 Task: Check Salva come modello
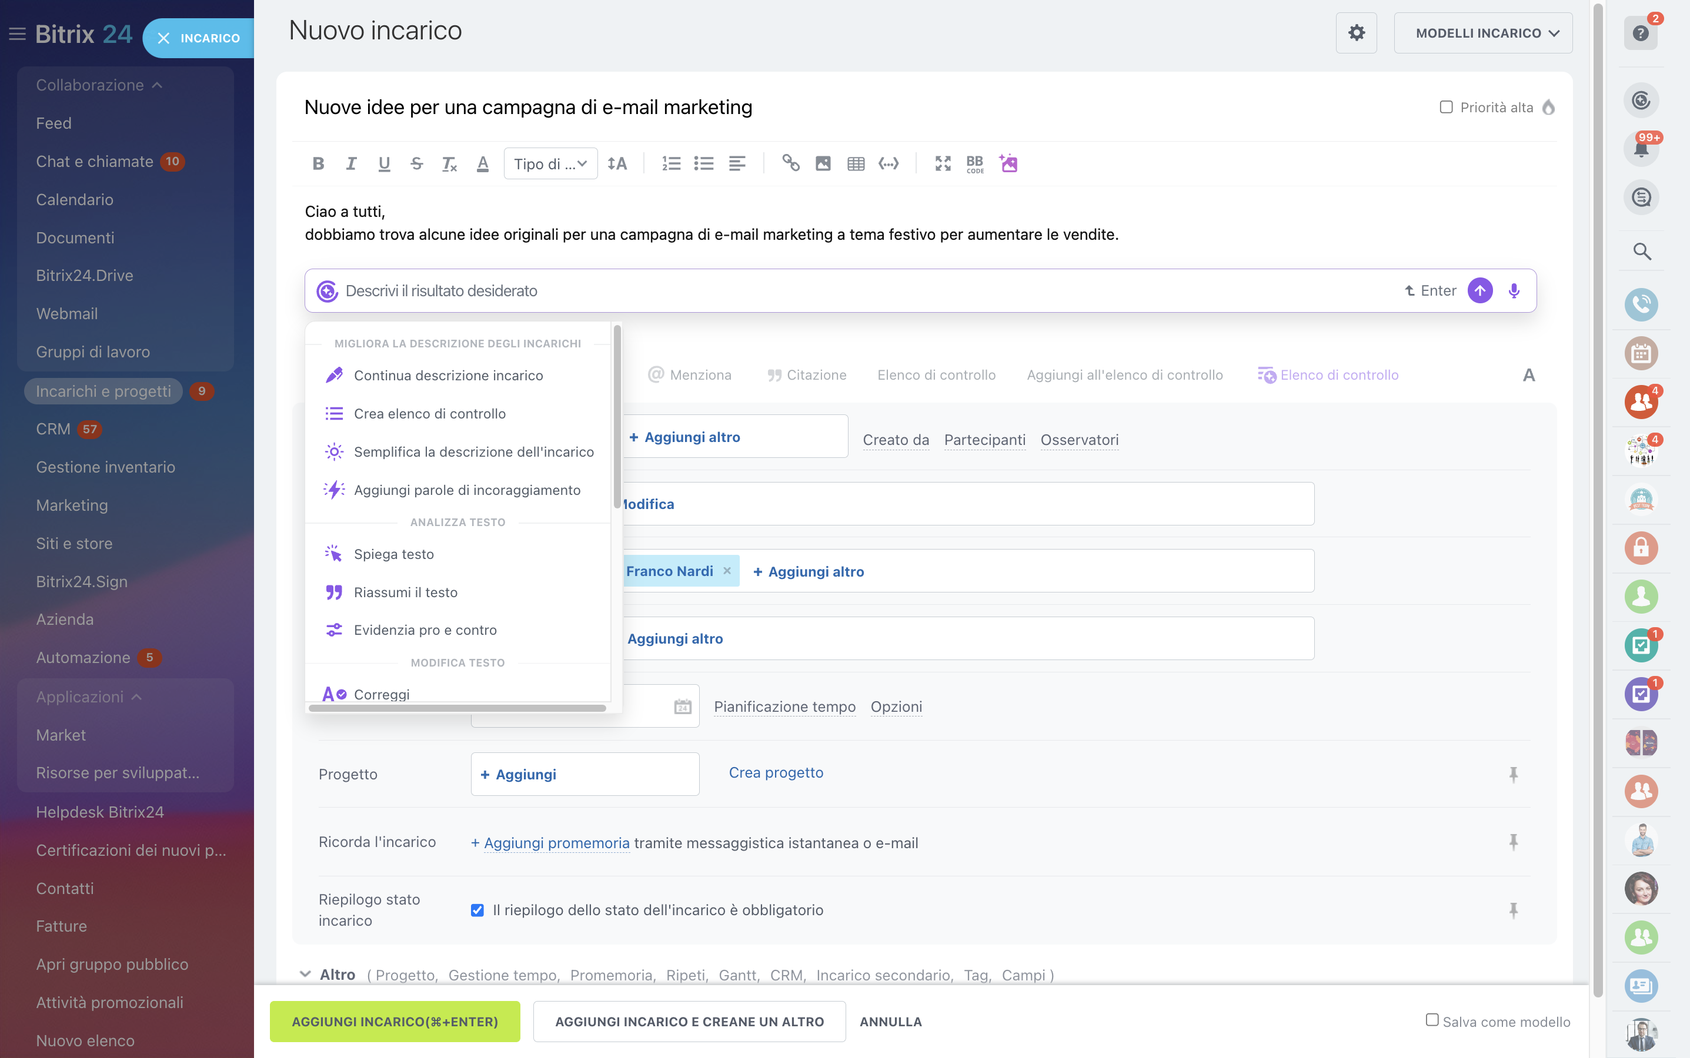pos(1432,1020)
